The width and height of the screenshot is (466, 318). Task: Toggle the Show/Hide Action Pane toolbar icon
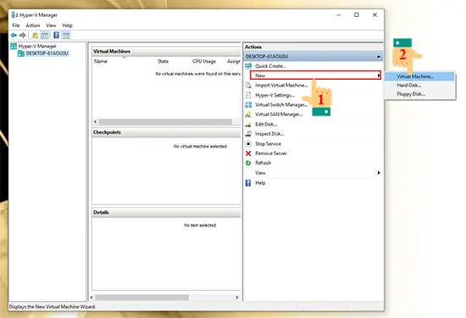pos(66,36)
